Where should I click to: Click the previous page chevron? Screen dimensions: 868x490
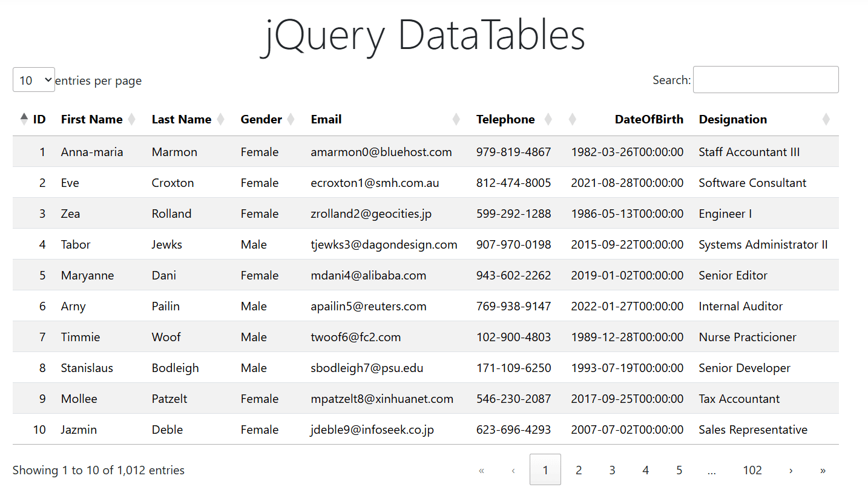click(x=513, y=469)
